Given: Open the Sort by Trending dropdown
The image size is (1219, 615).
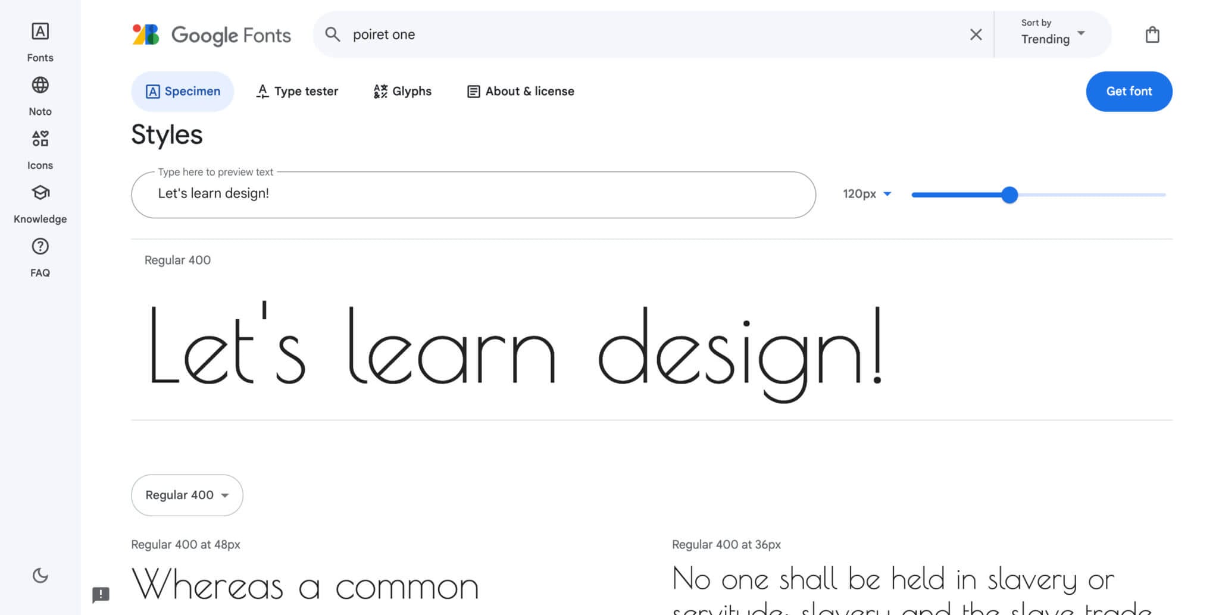Looking at the screenshot, I should [1052, 34].
